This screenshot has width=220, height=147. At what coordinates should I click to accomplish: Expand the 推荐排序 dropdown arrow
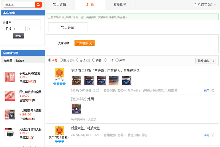213,61
